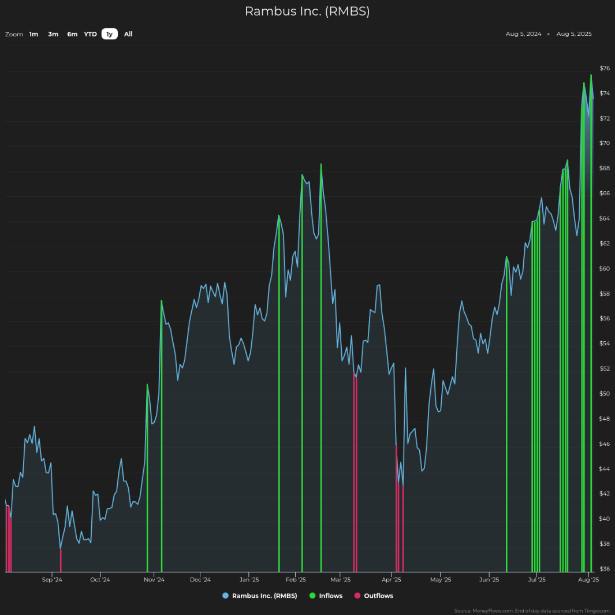Click the Jul '25 axis label
Viewport: 615px width, 615px height.
tap(536, 580)
